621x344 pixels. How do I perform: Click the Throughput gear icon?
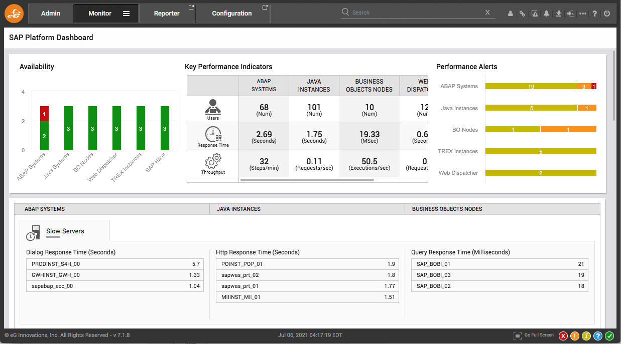pos(213,161)
